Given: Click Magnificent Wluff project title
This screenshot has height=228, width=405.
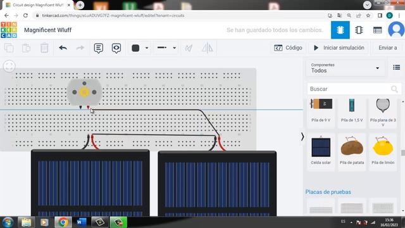Looking at the screenshot, I should pos(48,30).
